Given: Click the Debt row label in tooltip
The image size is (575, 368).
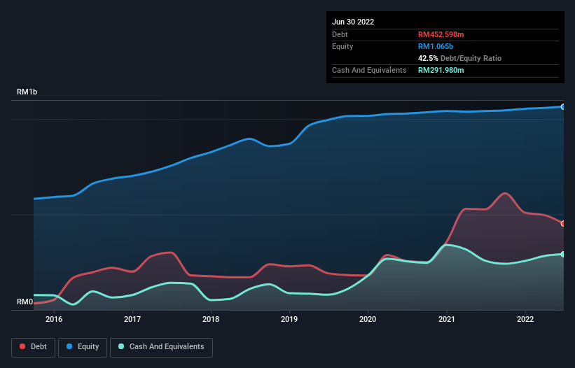Looking at the screenshot, I should (x=340, y=34).
